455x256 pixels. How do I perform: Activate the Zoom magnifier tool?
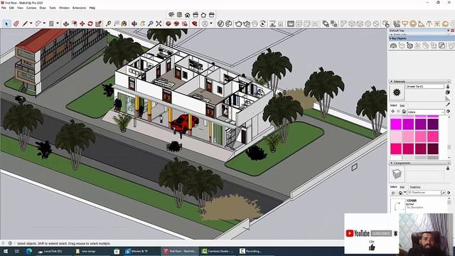[x=150, y=23]
